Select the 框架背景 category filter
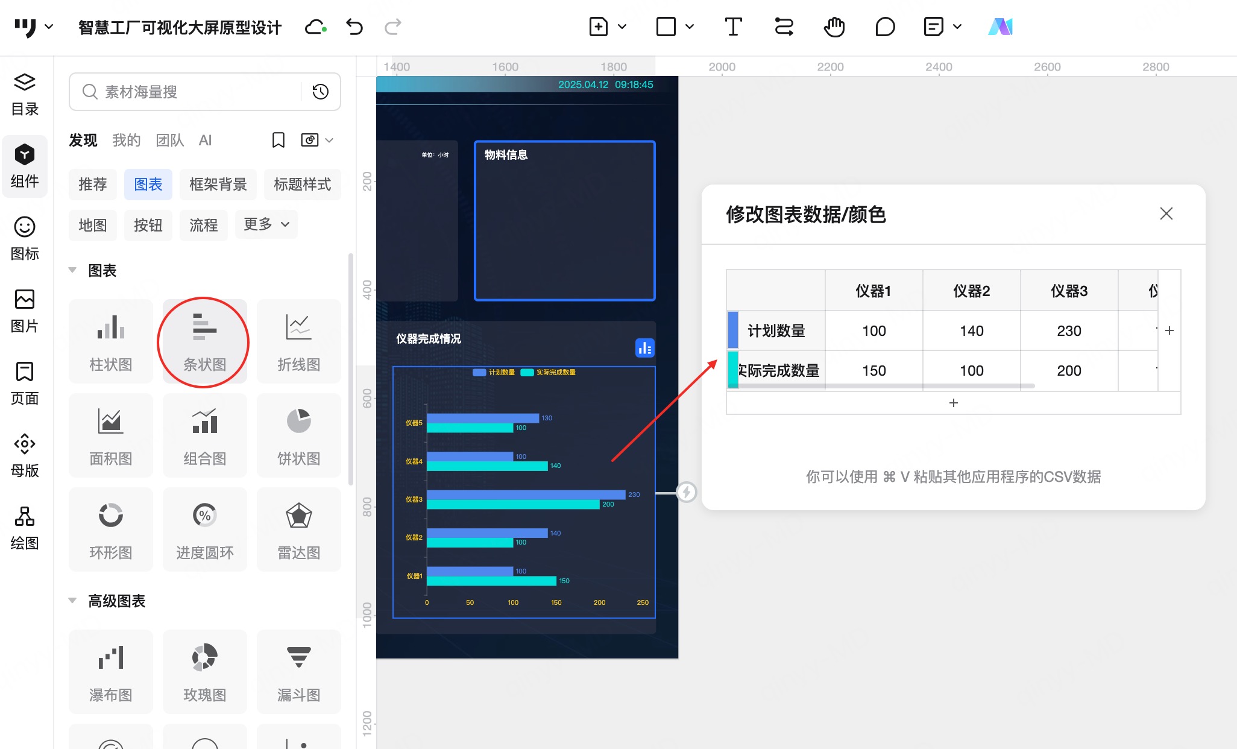Image resolution: width=1237 pixels, height=749 pixels. tap(218, 185)
